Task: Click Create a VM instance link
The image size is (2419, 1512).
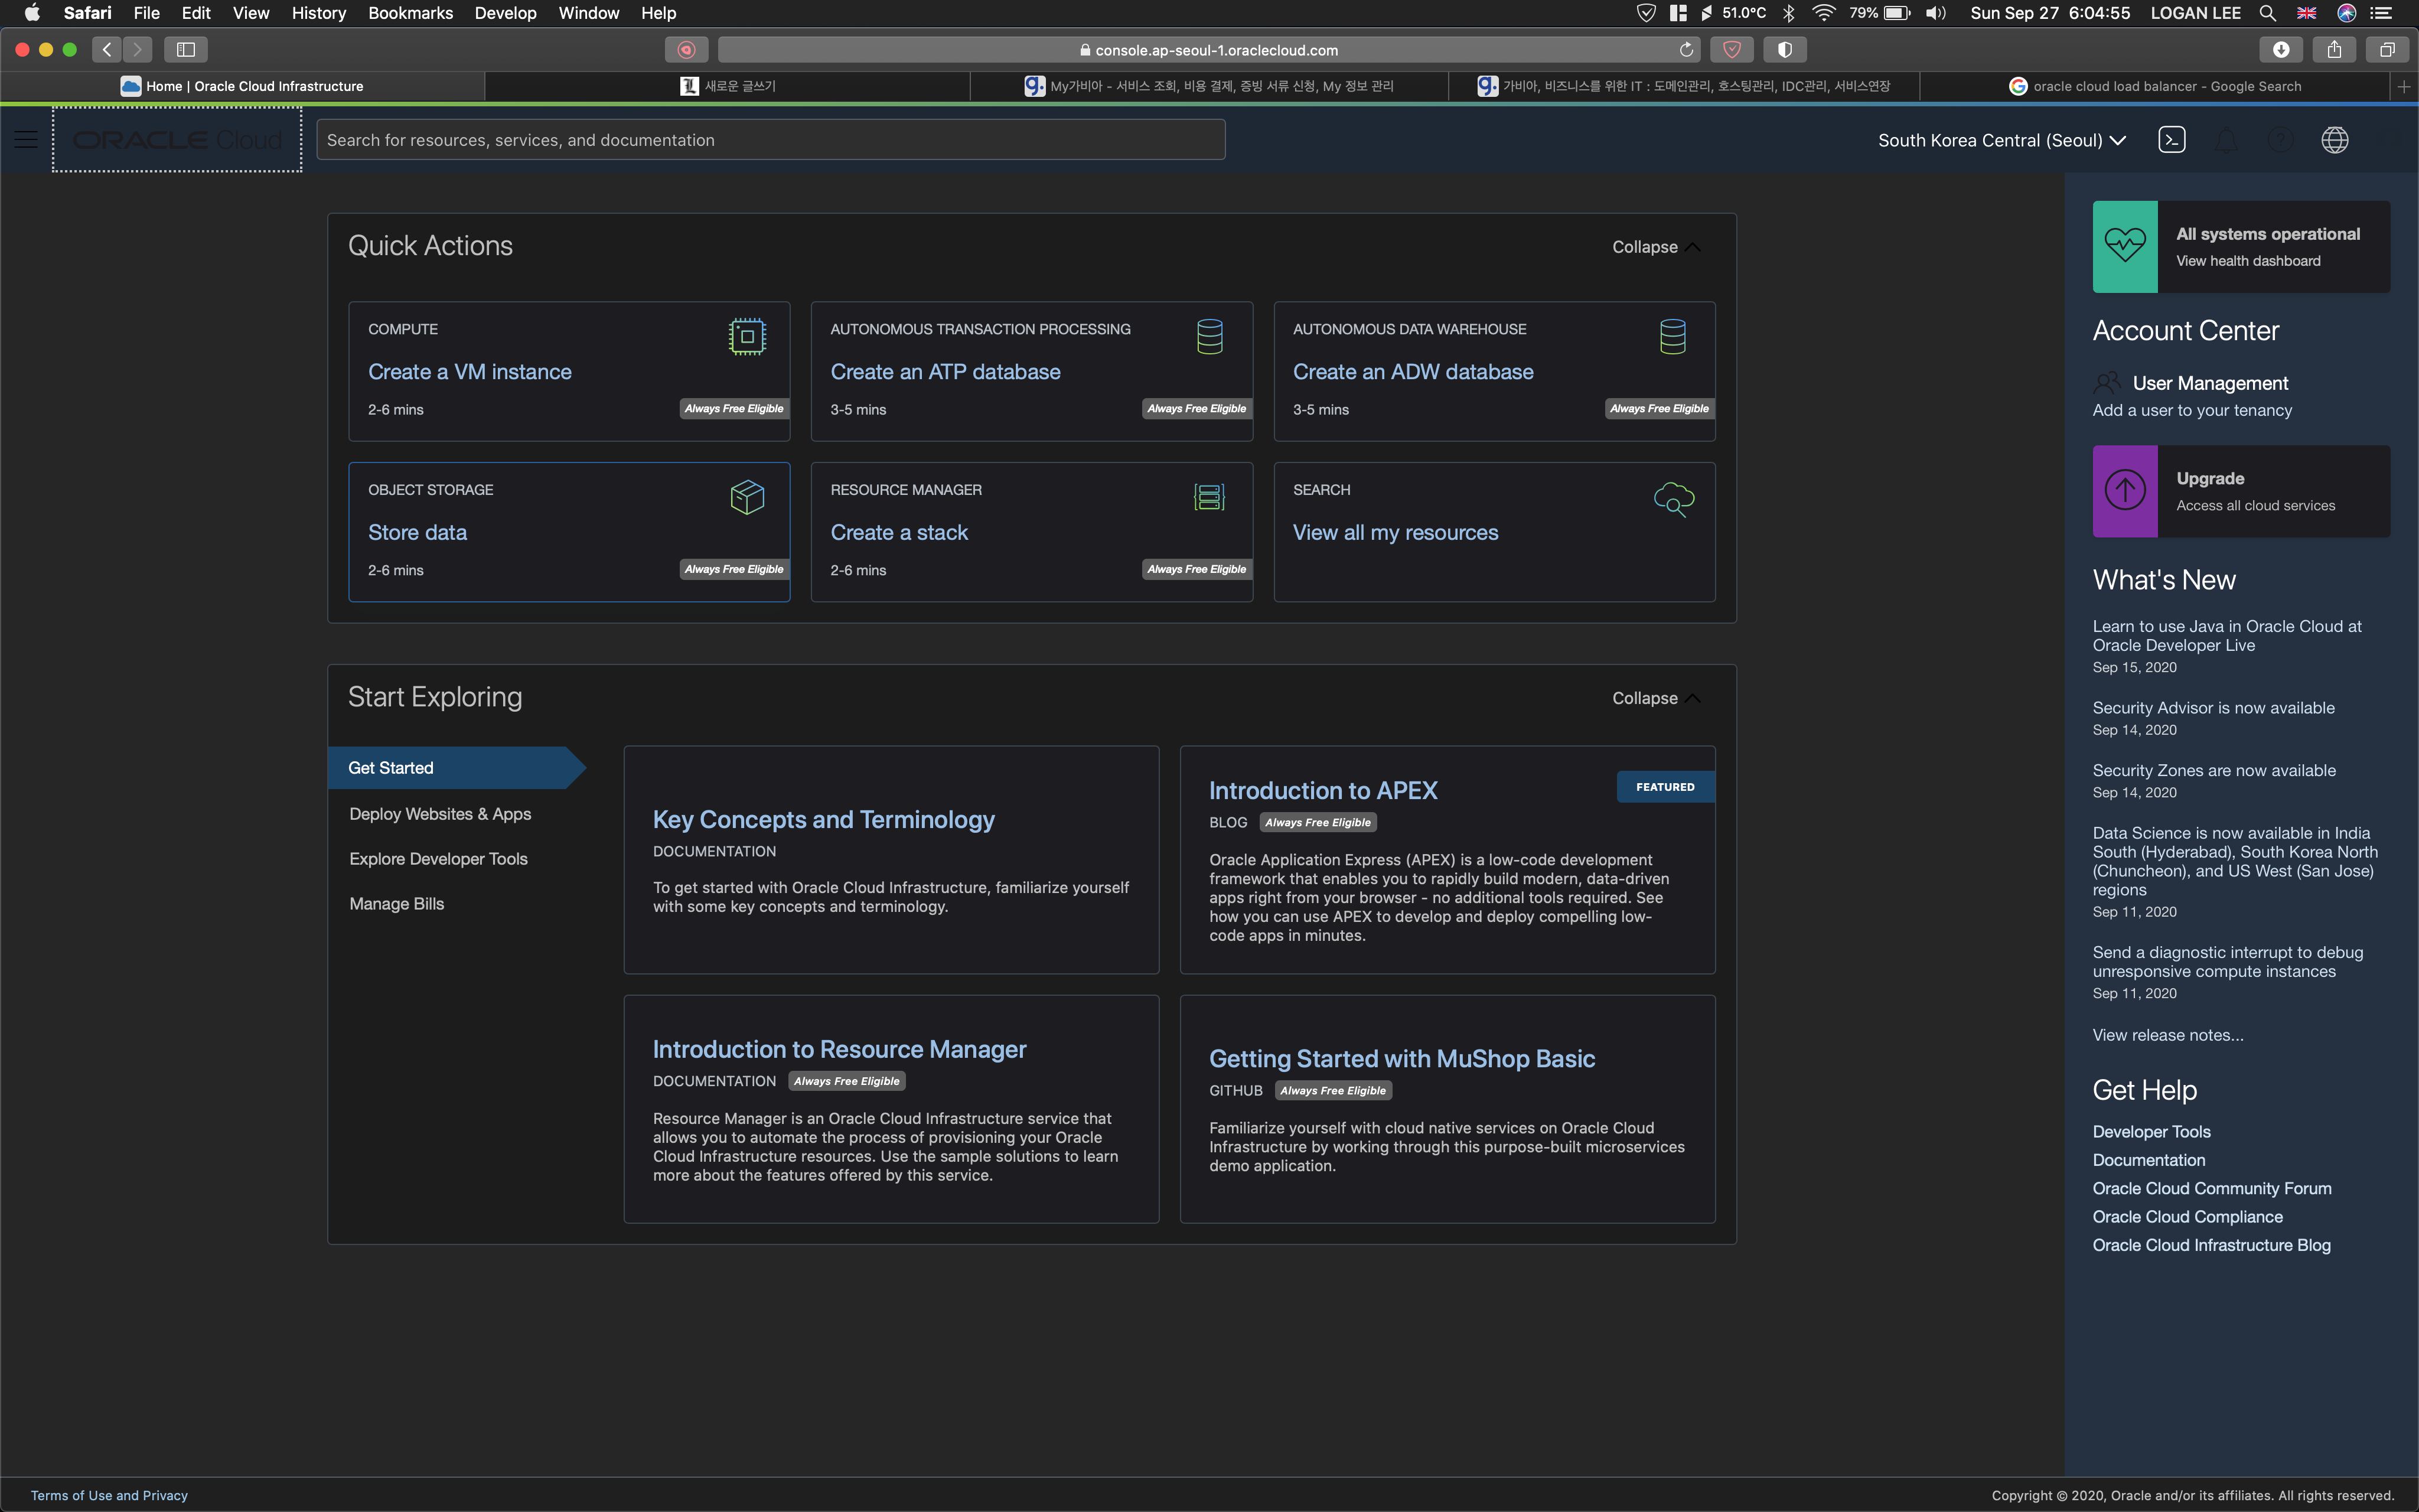Action: click(470, 372)
